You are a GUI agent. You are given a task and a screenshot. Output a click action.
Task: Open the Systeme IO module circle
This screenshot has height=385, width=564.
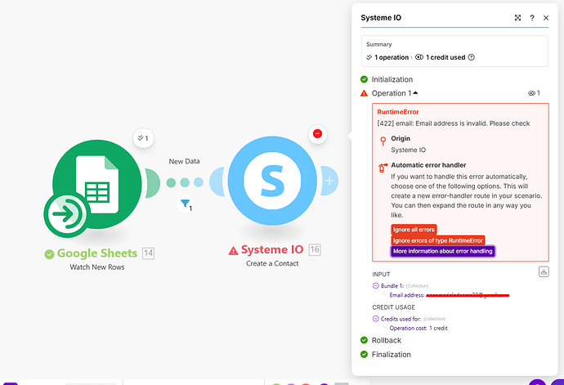pos(272,181)
